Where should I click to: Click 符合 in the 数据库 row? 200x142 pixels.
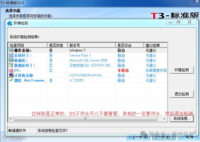121,60
